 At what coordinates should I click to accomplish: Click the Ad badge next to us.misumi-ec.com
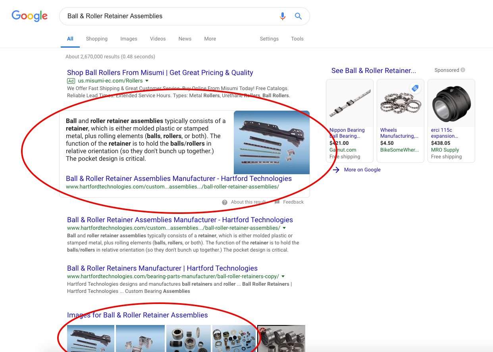(x=71, y=81)
